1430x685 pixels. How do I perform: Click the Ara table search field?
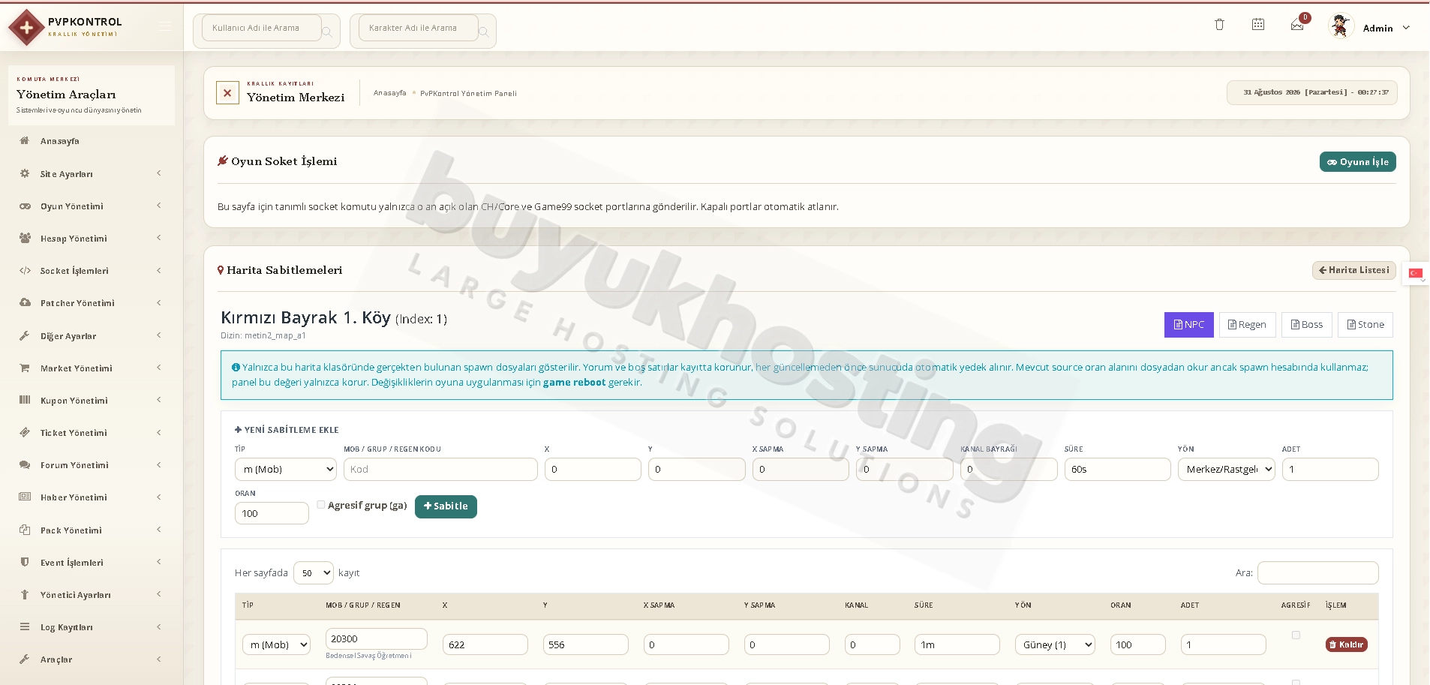[x=1318, y=572]
